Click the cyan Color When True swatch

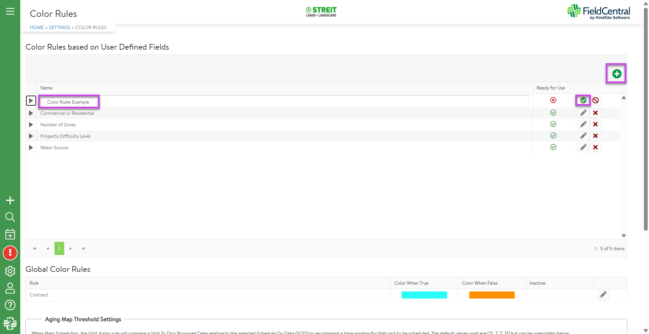424,295
